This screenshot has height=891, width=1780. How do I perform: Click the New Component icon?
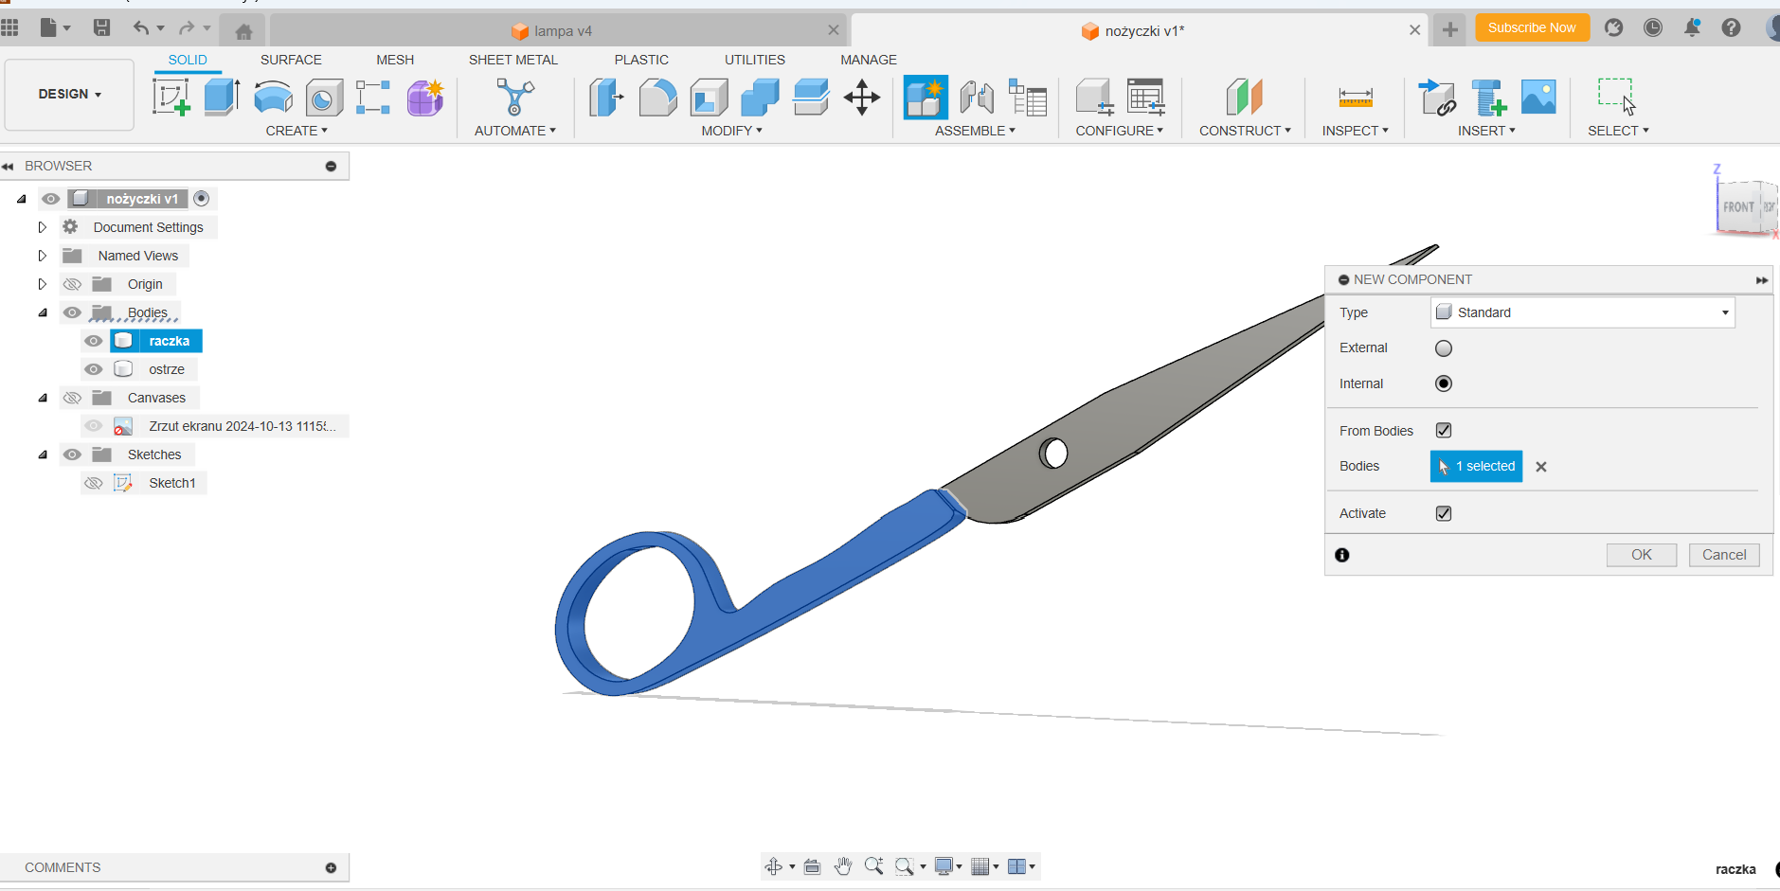pyautogui.click(x=926, y=98)
